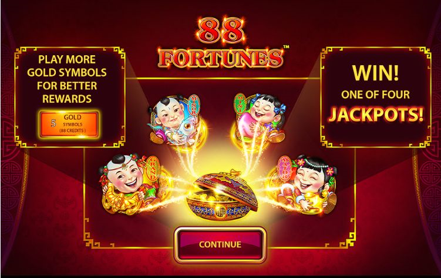Click the ONE OF FOUR text line
Image resolution: width=441 pixels, height=278 pixels.
375,95
